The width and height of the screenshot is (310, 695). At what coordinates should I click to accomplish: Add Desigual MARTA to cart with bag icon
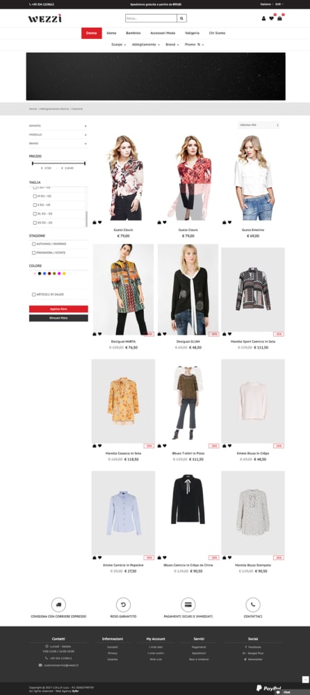point(95,334)
